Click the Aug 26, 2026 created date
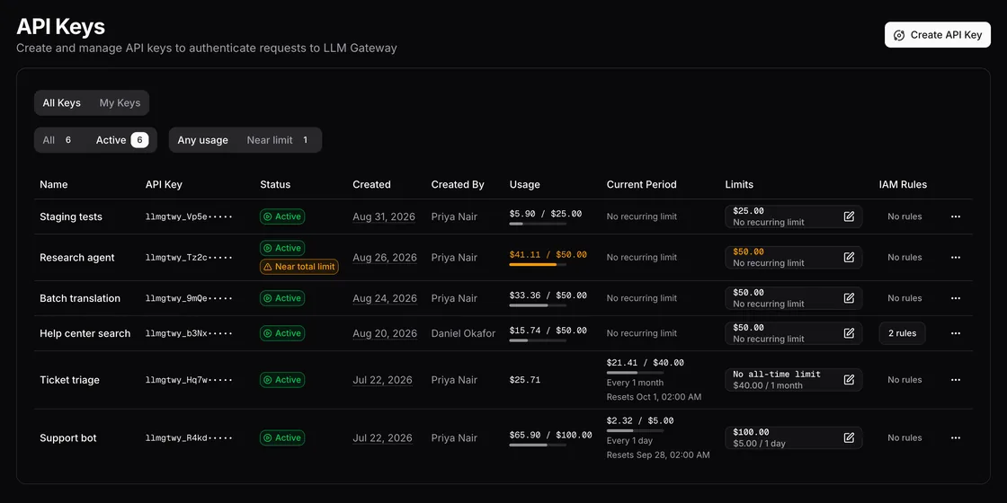The image size is (1007, 503). pyautogui.click(x=385, y=257)
